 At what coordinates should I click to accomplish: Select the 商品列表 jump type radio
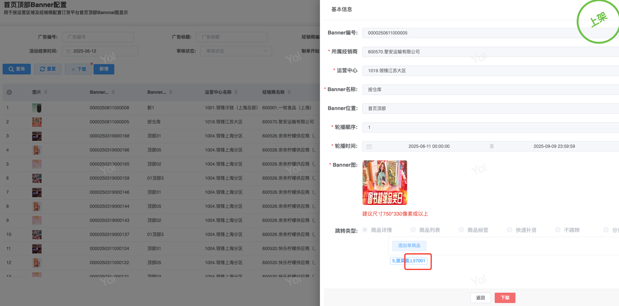tap(413, 230)
